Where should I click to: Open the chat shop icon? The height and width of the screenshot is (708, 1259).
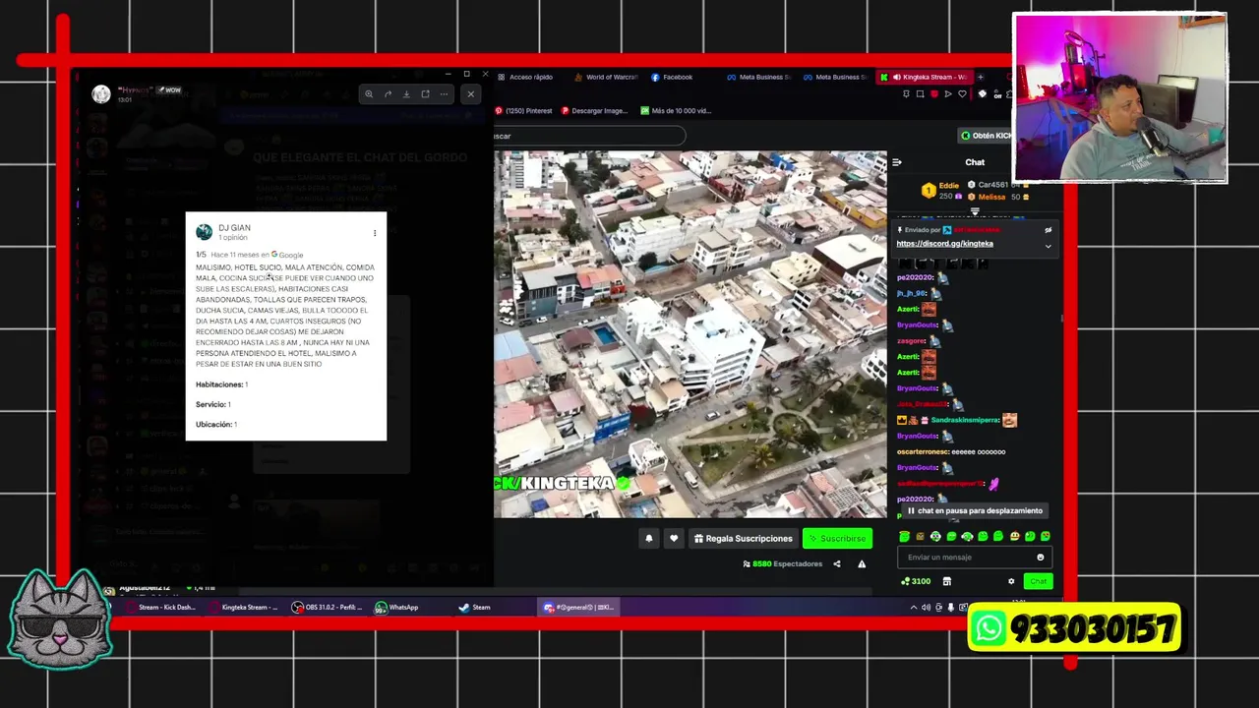click(947, 581)
